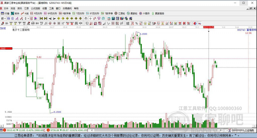Click horizontal scrollbar right arrow
Viewport: 257px width, 138px height.
pyautogui.click(x=221, y=130)
